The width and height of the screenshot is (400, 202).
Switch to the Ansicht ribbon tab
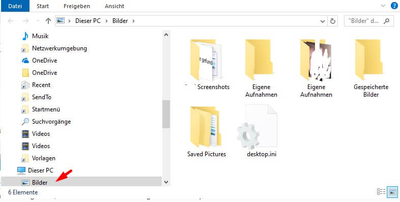pyautogui.click(x=115, y=6)
